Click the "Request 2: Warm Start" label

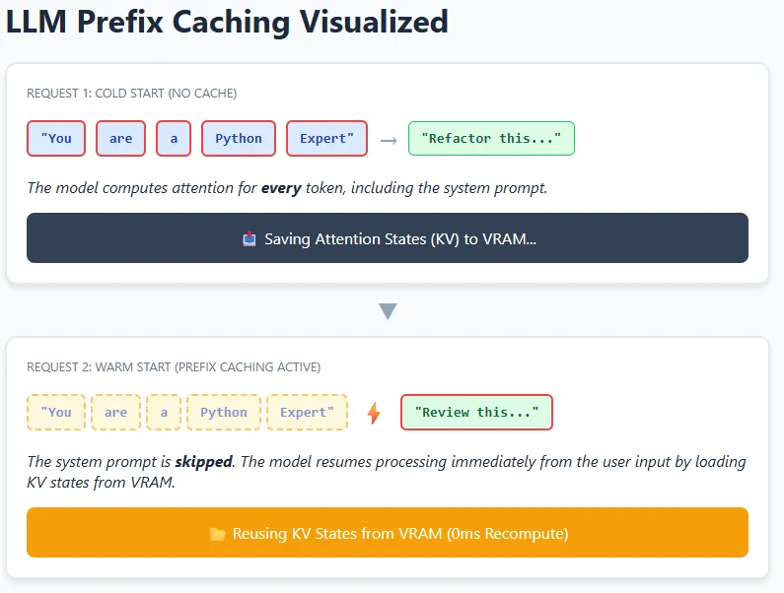point(173,367)
